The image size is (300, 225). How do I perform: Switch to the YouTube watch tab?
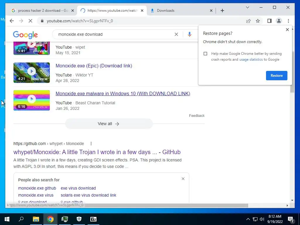(112, 11)
